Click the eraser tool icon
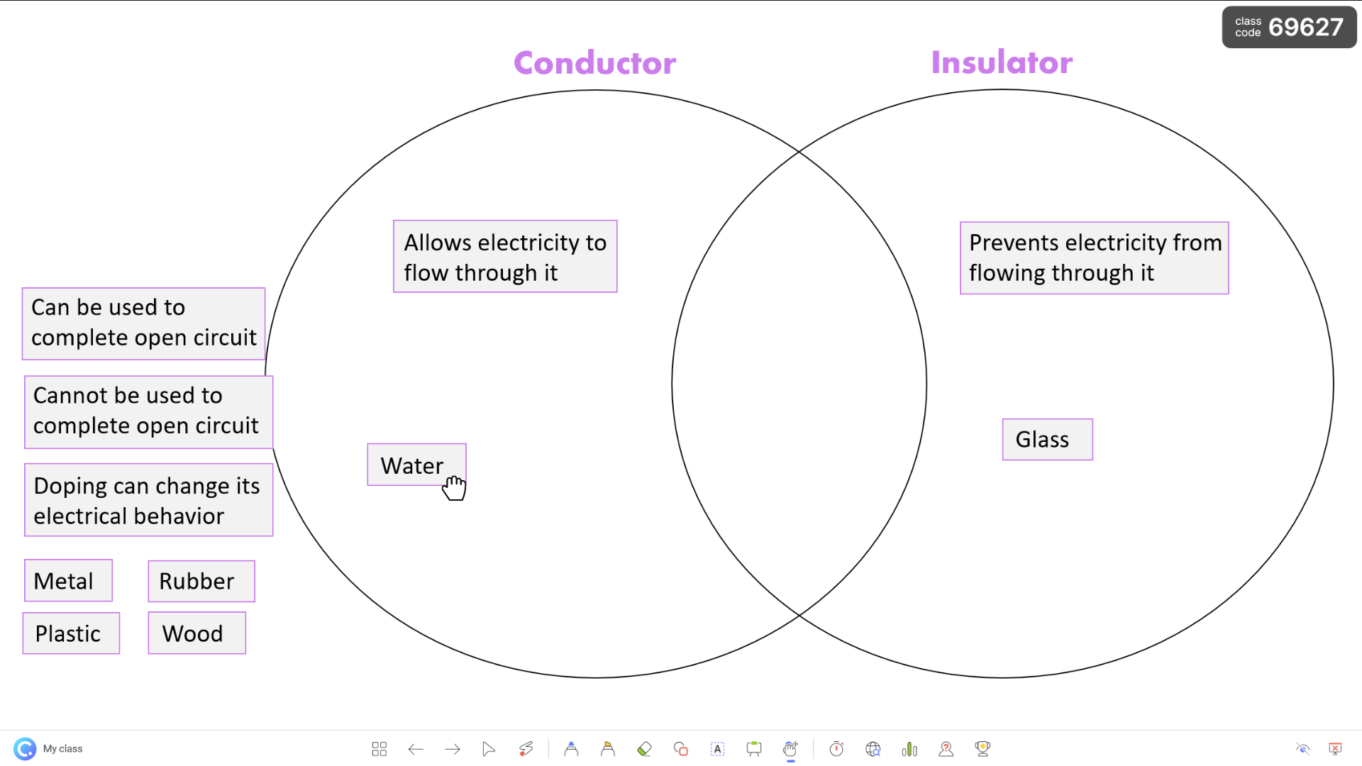This screenshot has height=766, width=1362. (643, 748)
